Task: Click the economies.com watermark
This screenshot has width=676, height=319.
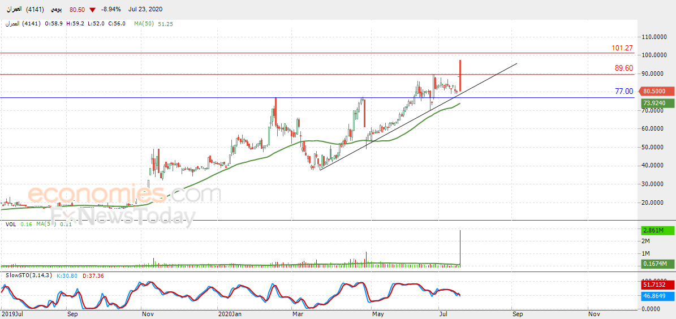Action: point(125,195)
